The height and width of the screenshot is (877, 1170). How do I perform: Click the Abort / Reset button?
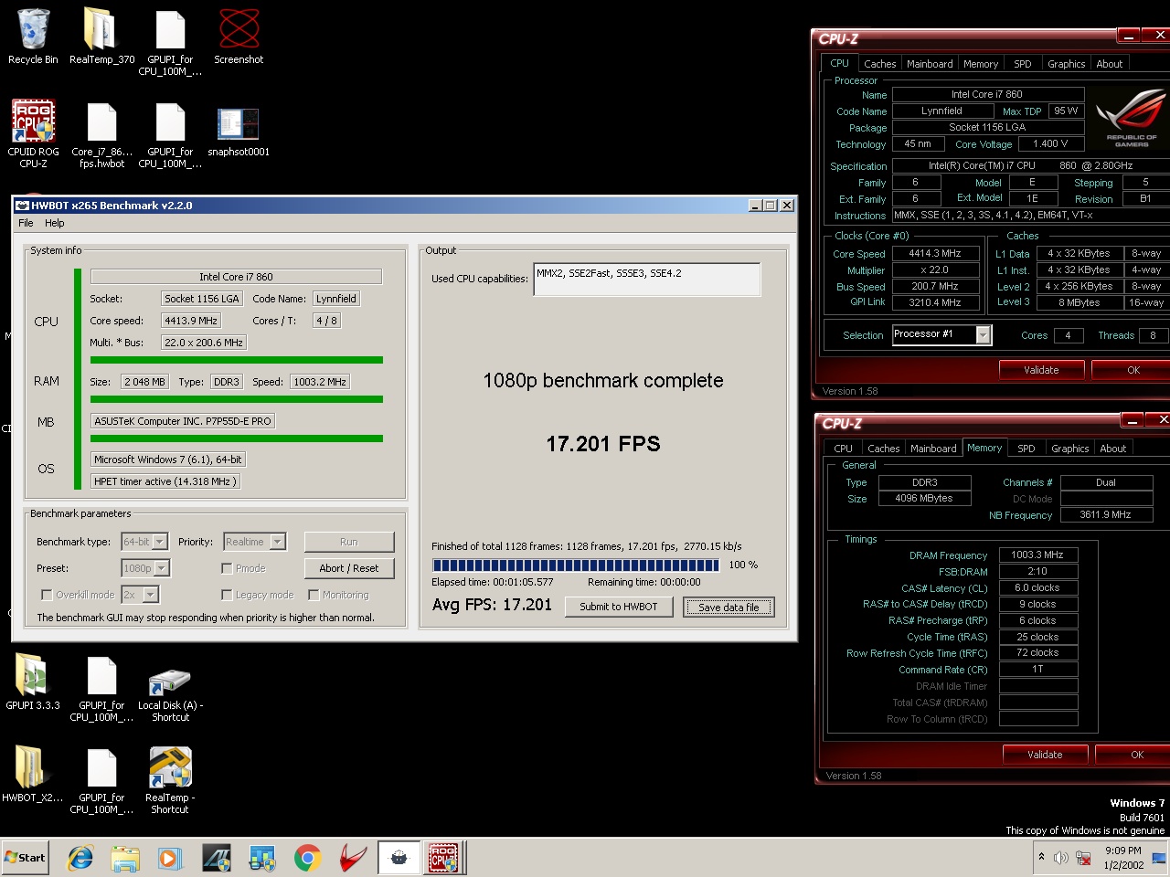coord(349,568)
